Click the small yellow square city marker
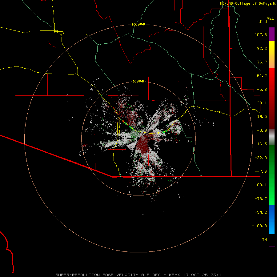 [x=56, y=32]
